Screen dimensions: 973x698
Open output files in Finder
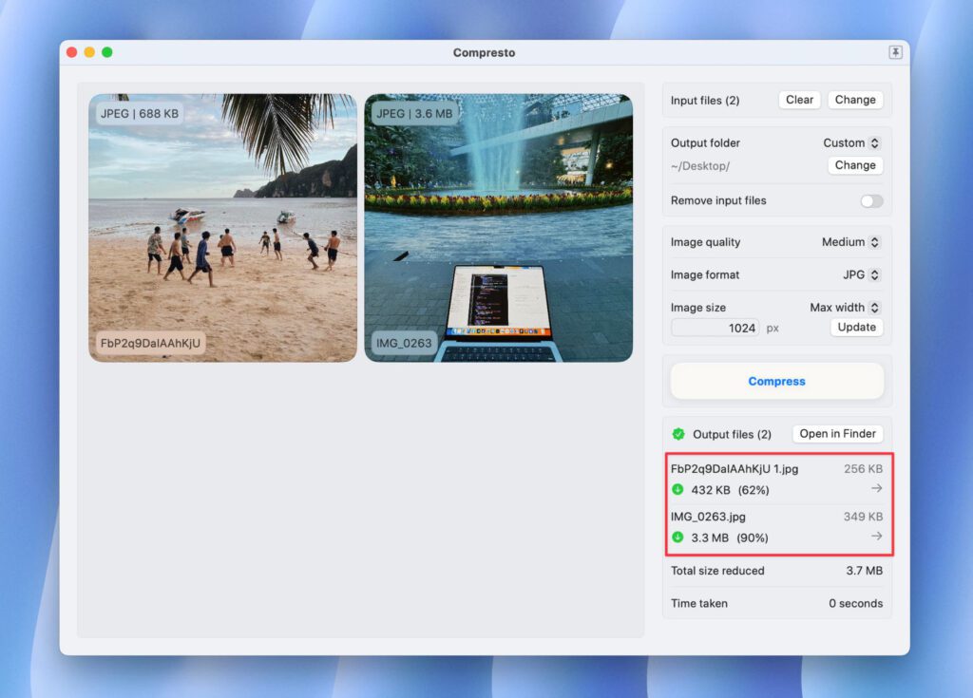(x=837, y=434)
